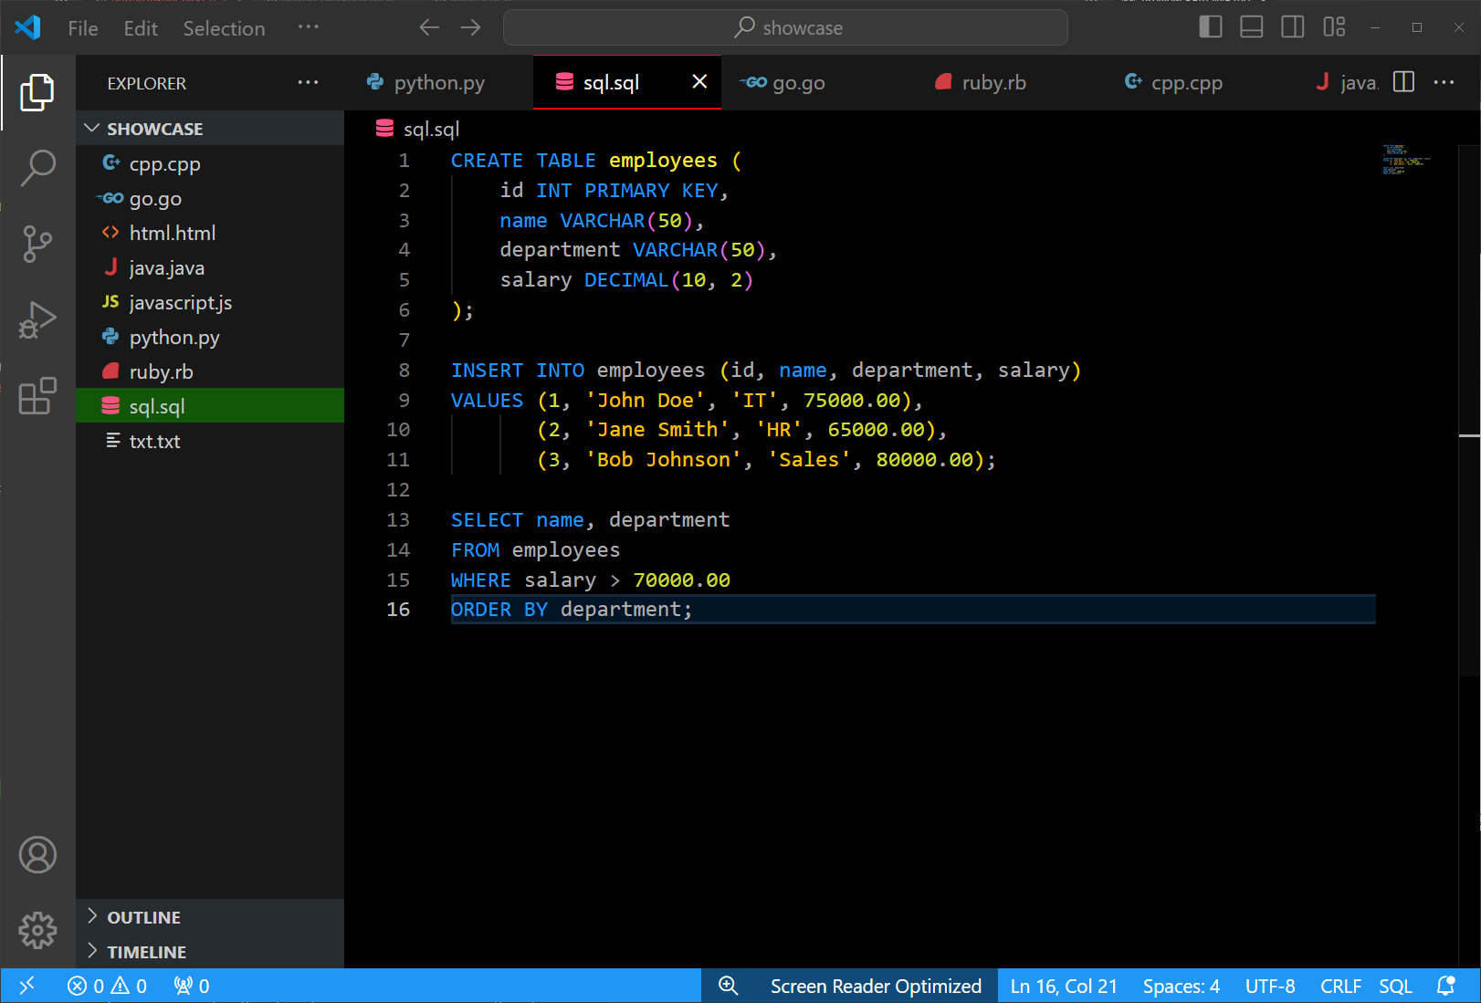Open notifications bell in status bar
The width and height of the screenshot is (1481, 1003).
pyautogui.click(x=1446, y=986)
